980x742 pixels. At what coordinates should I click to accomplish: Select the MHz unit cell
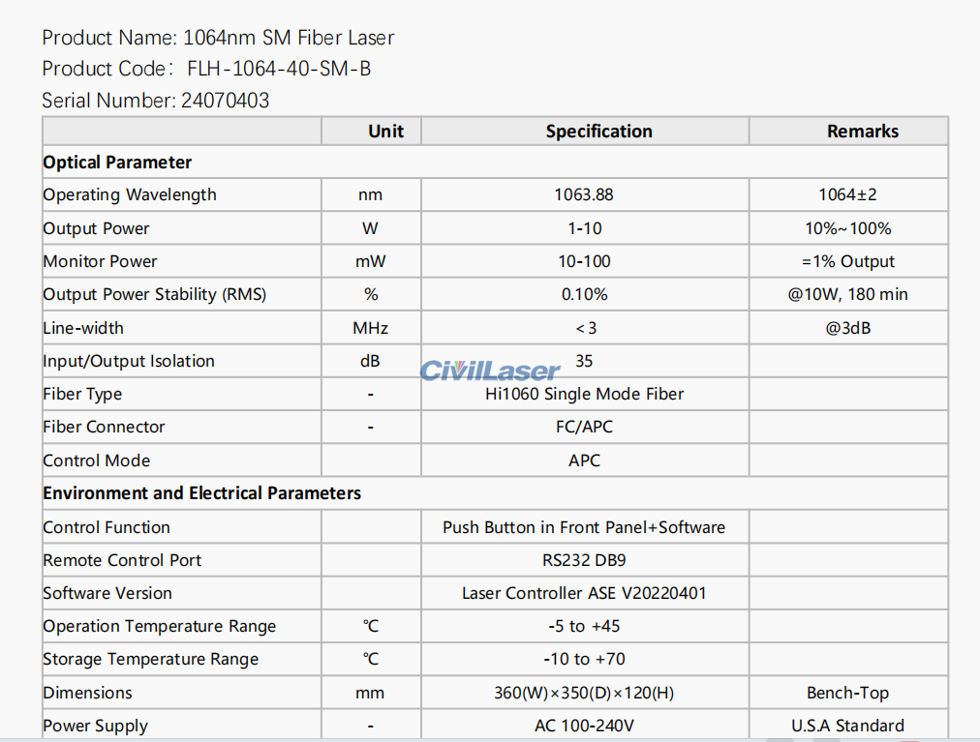(370, 328)
